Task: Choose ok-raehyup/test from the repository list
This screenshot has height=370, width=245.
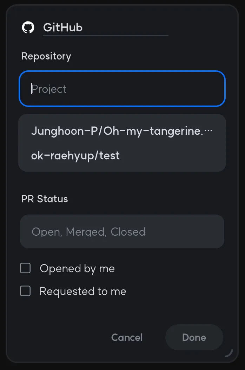Action: [x=75, y=155]
